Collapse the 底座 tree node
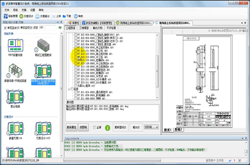The height and width of the screenshot is (165, 250). tap(69, 89)
